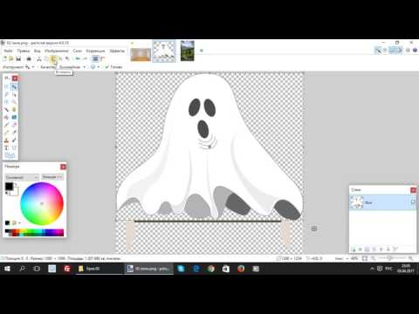The image size is (419, 314).
Task: Click the Cut scissors toolbar icon
Action: click(x=39, y=58)
